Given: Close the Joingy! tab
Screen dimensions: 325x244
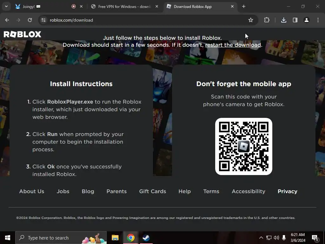Looking at the screenshot, I should [81, 7].
